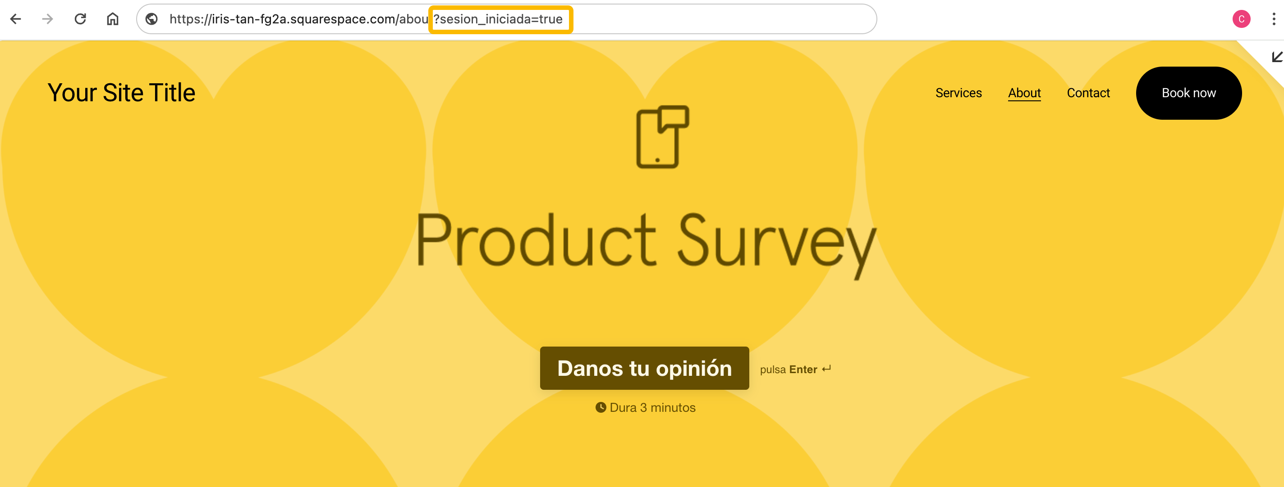Click the browser back arrow
The height and width of the screenshot is (487, 1284).
pos(16,19)
